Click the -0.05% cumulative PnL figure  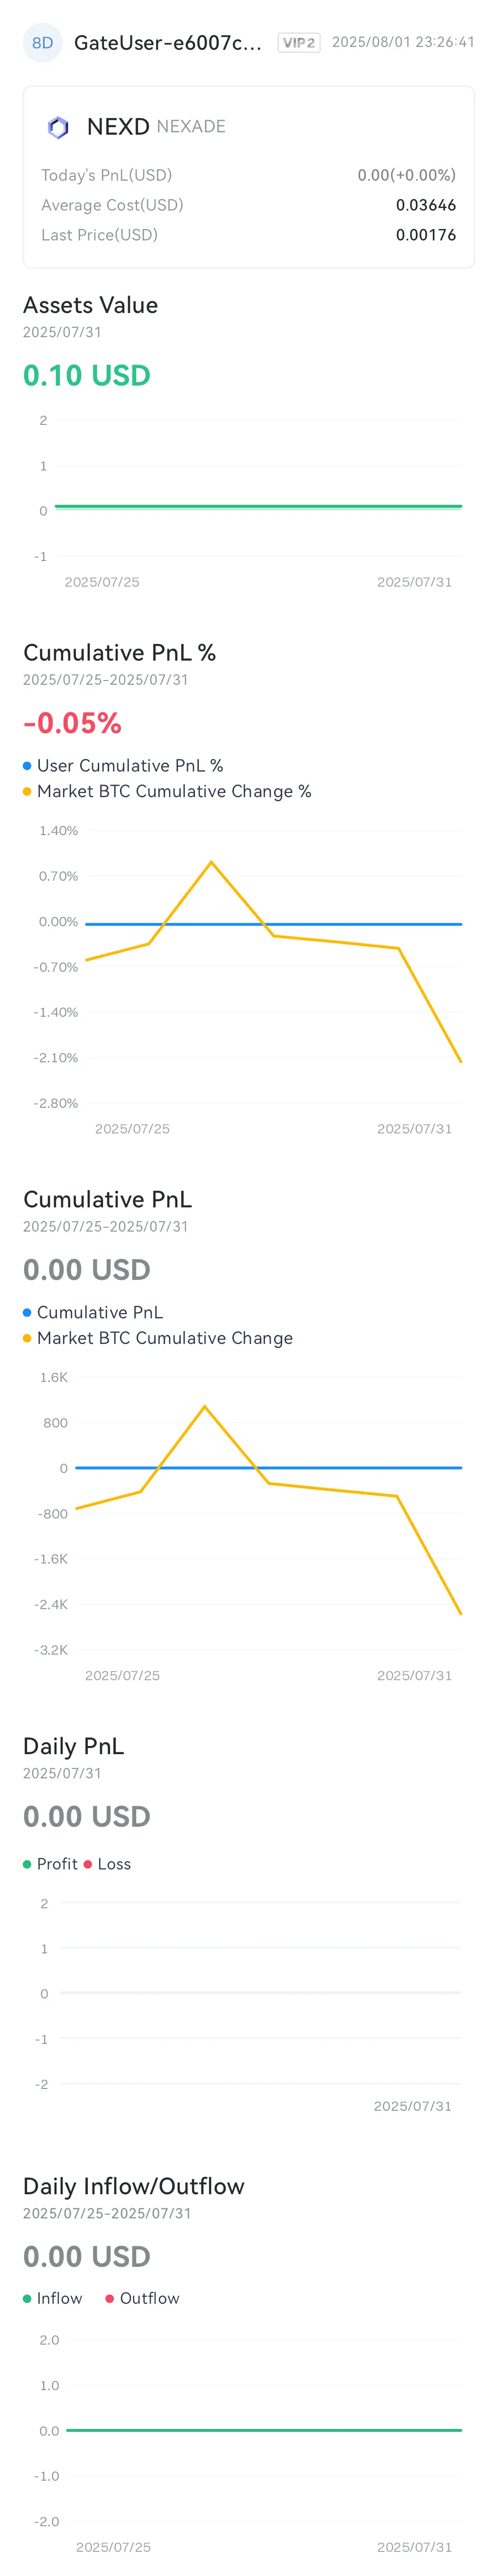(x=72, y=723)
